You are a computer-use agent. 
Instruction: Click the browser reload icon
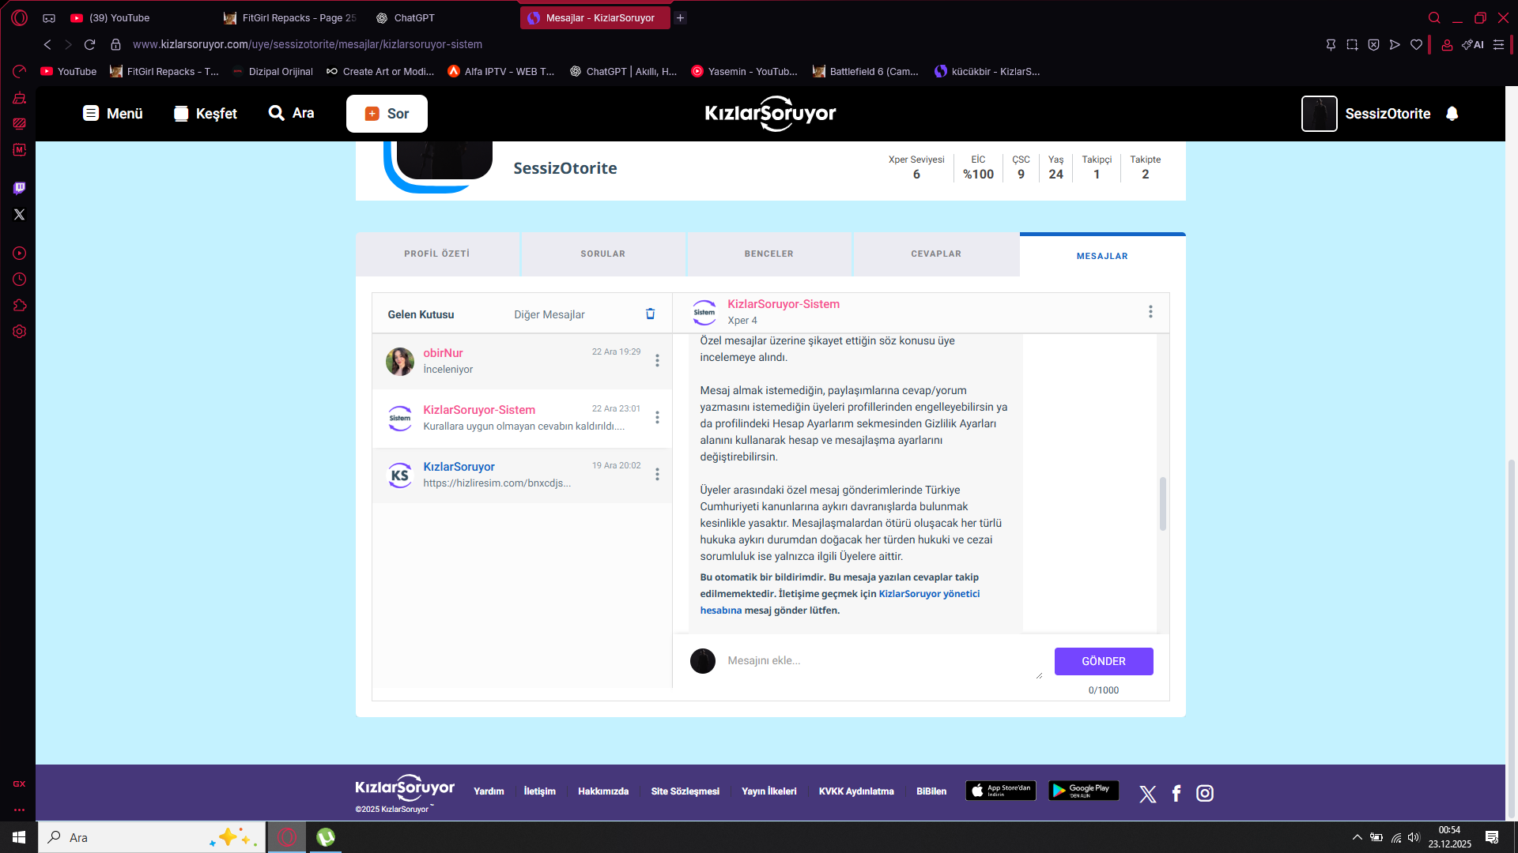tap(89, 44)
